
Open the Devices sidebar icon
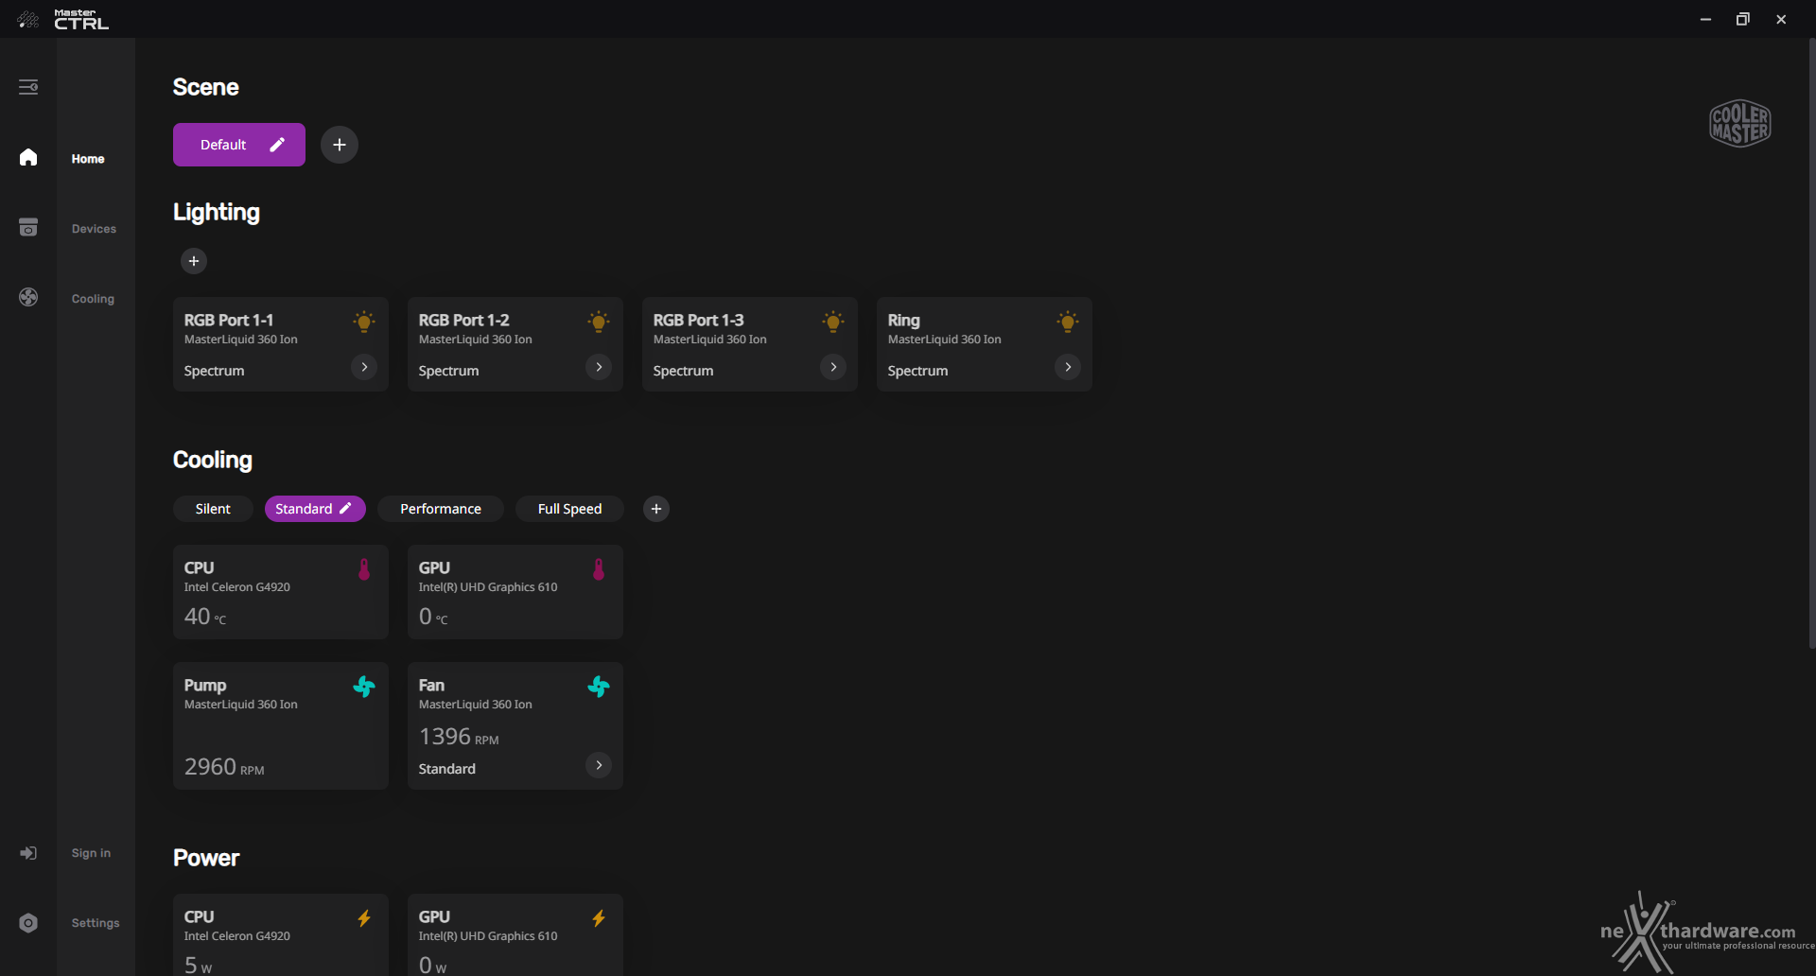(x=28, y=227)
